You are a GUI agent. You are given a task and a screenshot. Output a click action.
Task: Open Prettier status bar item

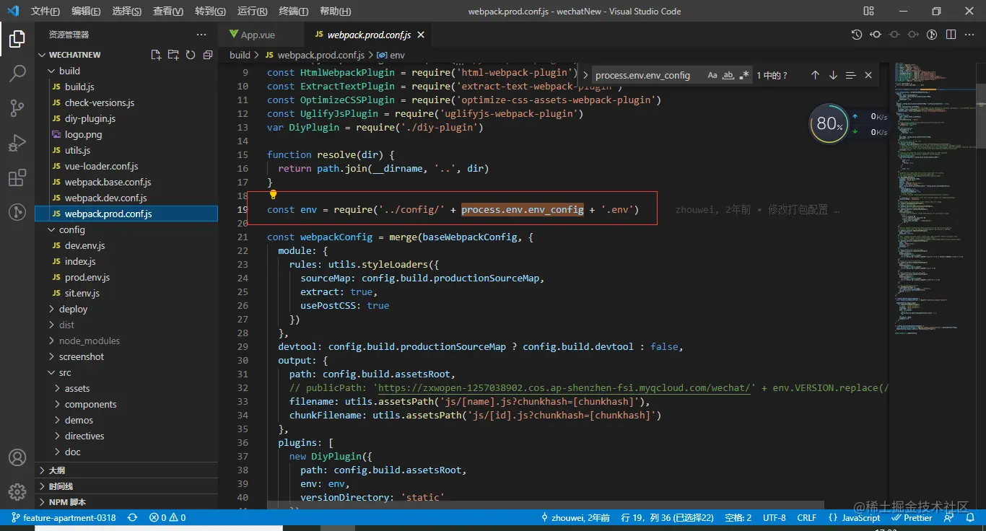click(911, 517)
